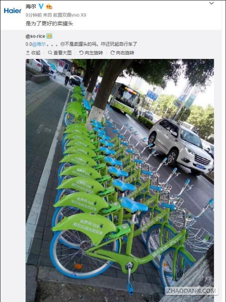The image size is (226, 302).
Task: Click the rotate-left arrow icon
Action: pos(81,53)
